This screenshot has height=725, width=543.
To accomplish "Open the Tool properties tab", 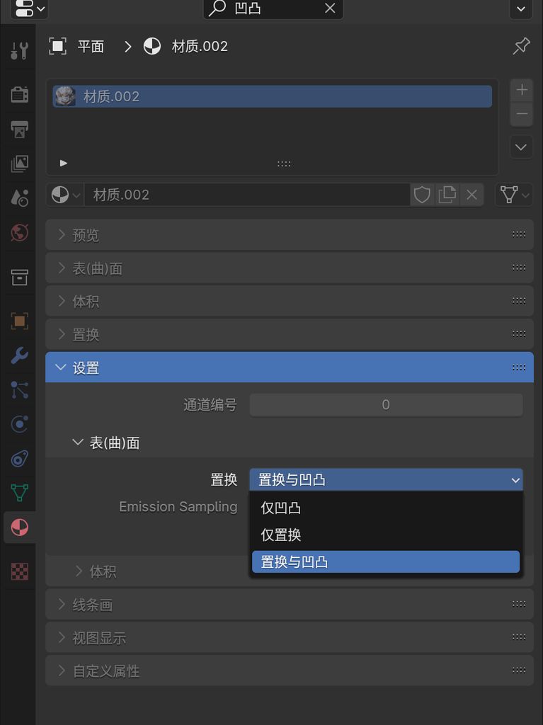I will coord(19,51).
